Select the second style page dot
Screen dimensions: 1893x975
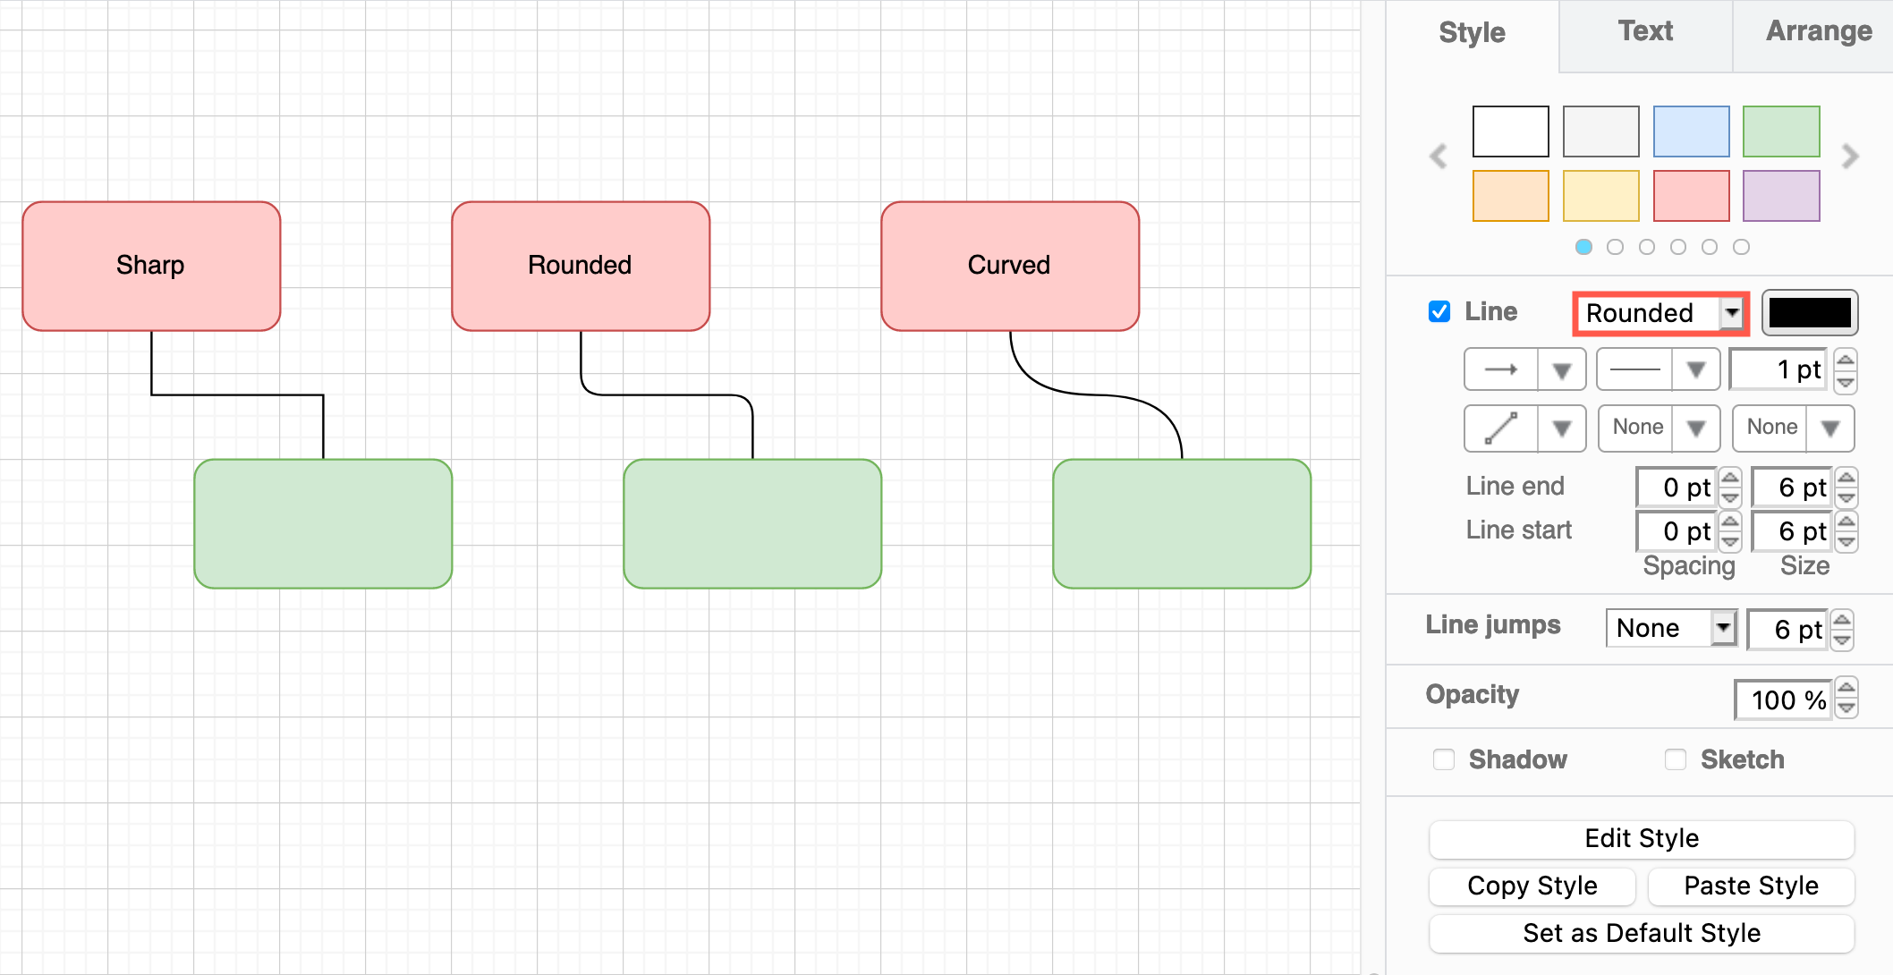point(1615,247)
